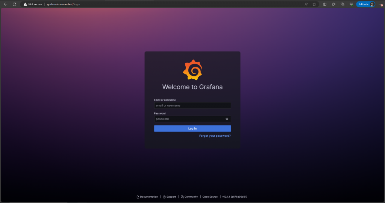This screenshot has height=203, width=385.
Task: Click the Email or username label
Action: point(165,100)
